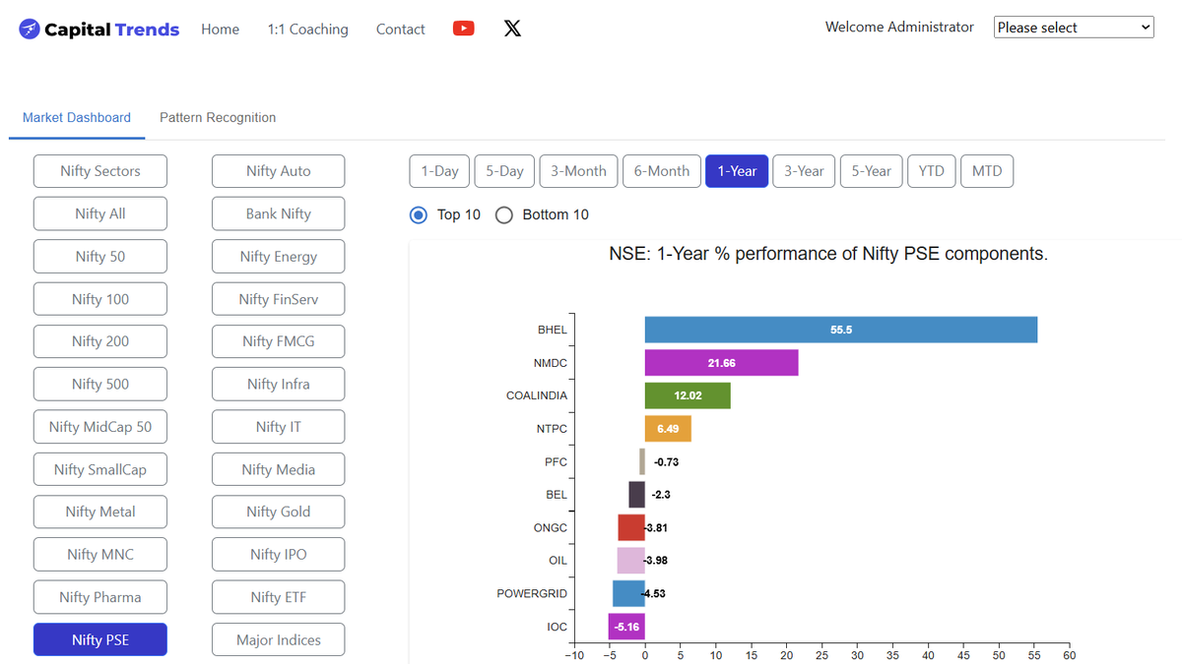
Task: Click the purple NMDC 21.66 bar
Action: pos(721,363)
